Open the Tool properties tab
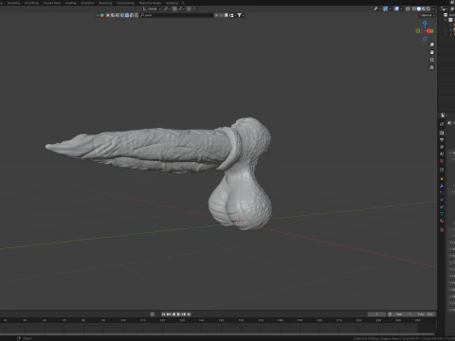The image size is (455, 341). click(x=442, y=124)
